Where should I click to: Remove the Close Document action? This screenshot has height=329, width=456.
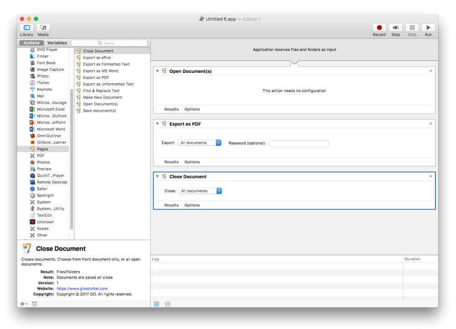click(x=431, y=176)
